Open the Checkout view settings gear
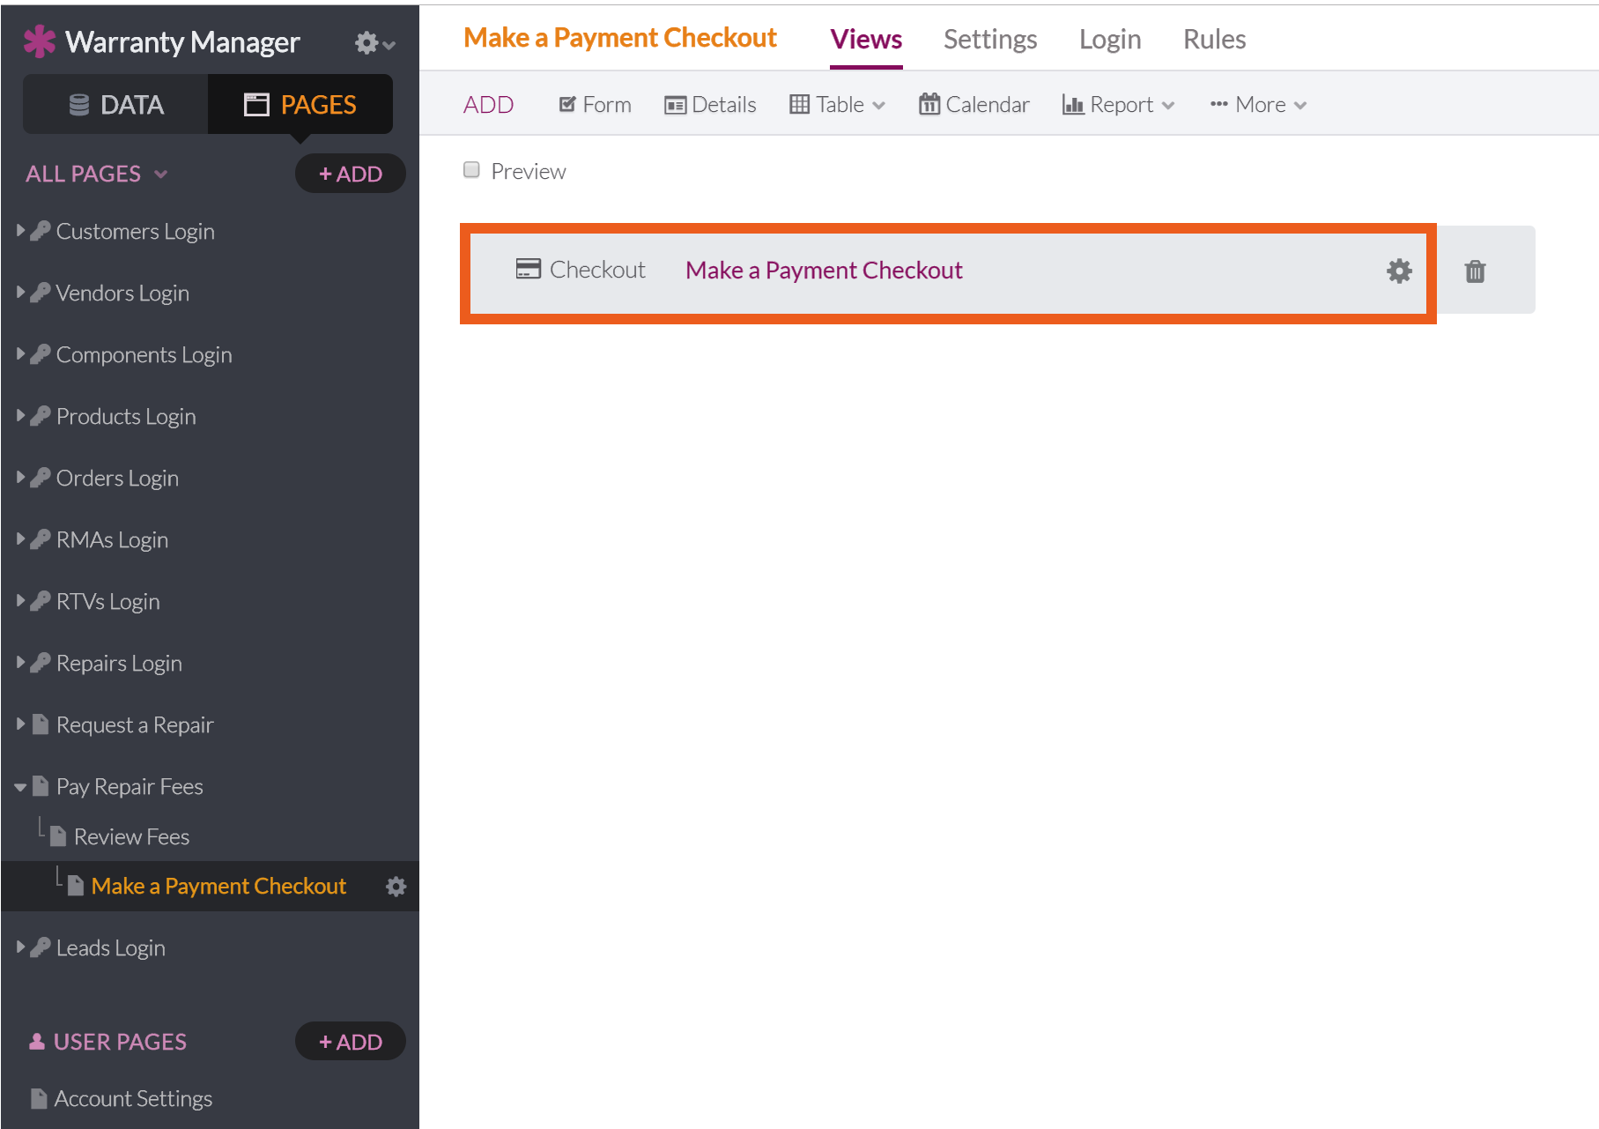1599x1129 pixels. (1399, 271)
